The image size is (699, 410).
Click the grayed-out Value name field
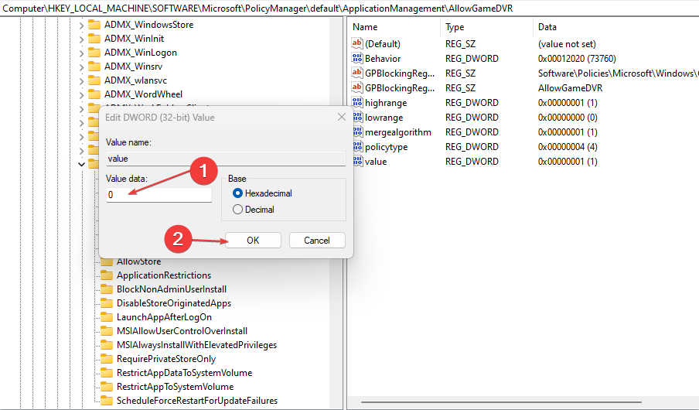(x=226, y=159)
